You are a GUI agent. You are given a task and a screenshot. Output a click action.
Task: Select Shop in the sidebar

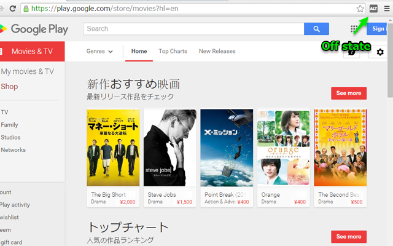[x=9, y=87]
